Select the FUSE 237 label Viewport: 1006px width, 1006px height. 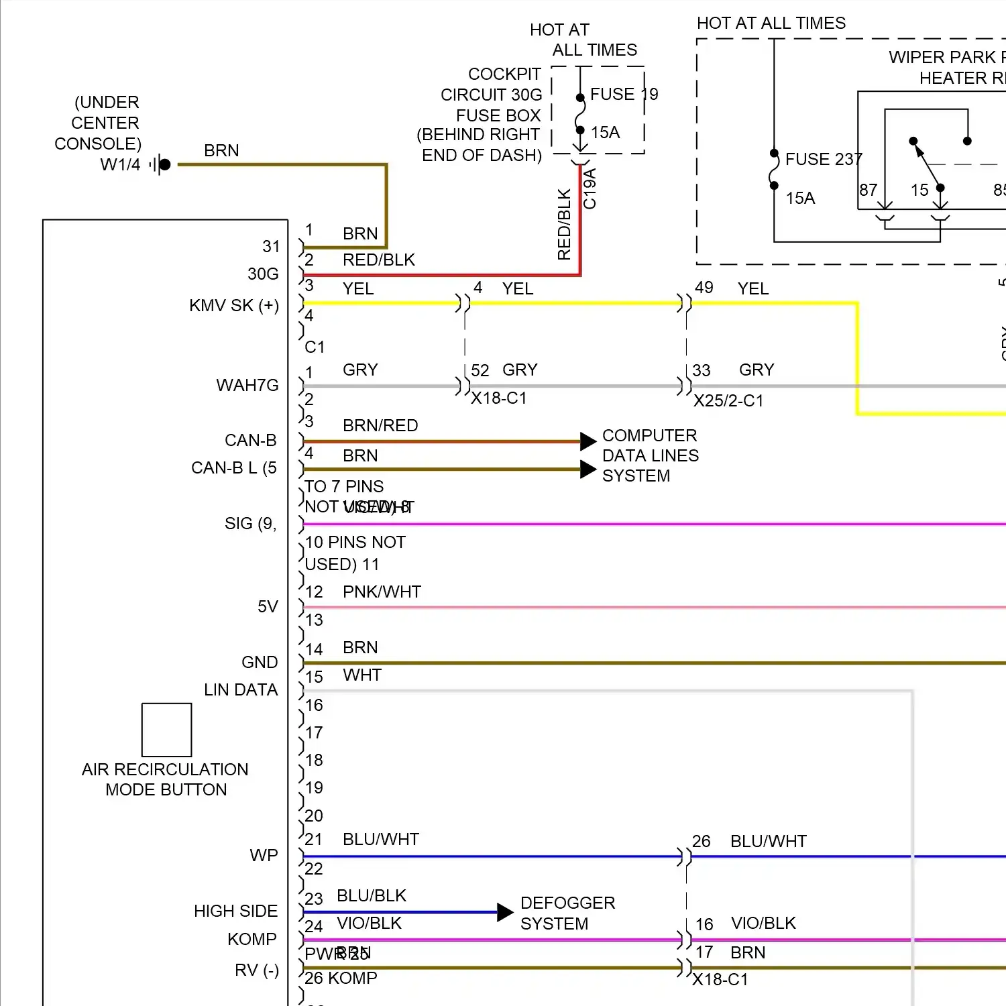click(824, 159)
